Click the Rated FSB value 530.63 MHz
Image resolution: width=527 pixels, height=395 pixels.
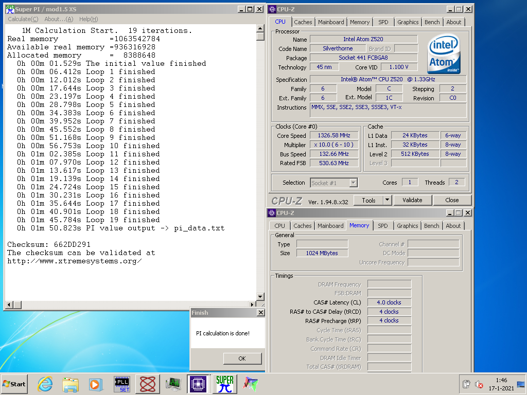333,163
